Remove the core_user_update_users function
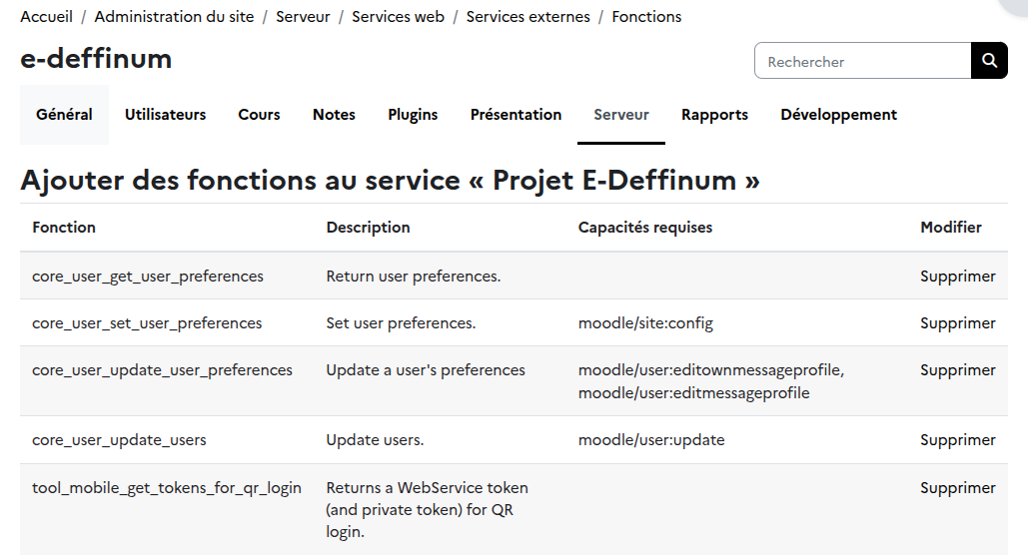1028x560 pixels. tap(957, 440)
